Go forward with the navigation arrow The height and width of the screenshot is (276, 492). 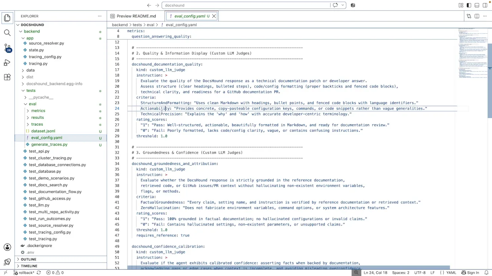tap(157, 5)
